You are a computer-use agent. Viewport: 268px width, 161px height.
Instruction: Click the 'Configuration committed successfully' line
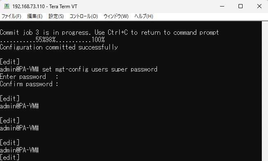(x=59, y=47)
